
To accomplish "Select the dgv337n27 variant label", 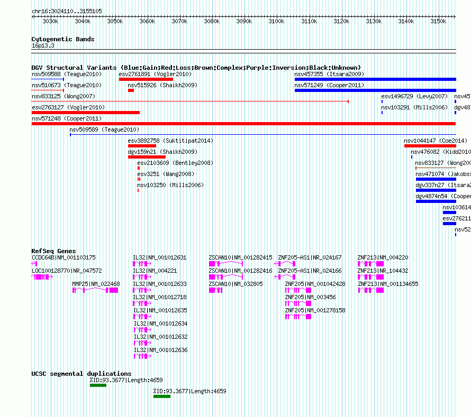I will tap(443, 185).
